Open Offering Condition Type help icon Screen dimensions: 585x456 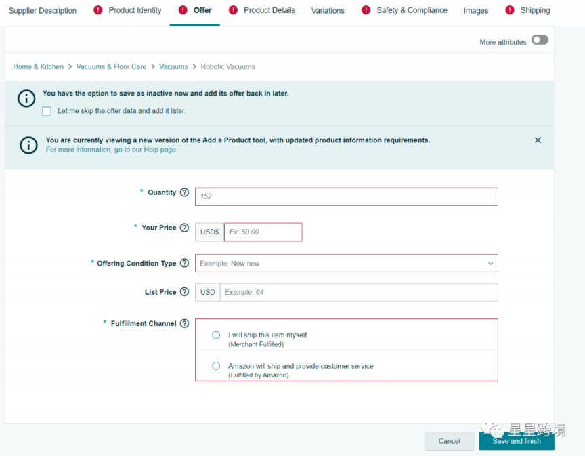tap(184, 263)
